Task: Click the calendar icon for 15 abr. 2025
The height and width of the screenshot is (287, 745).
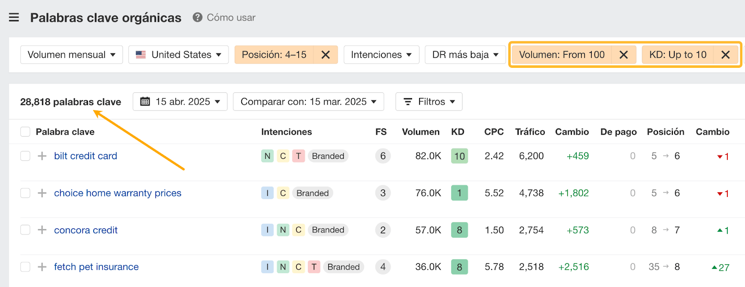Action: point(145,102)
